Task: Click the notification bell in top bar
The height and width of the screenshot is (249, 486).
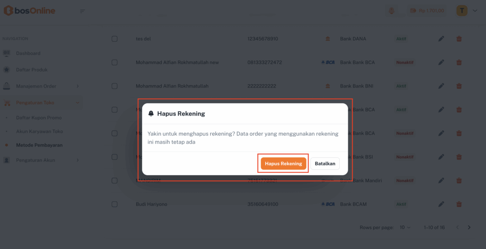Action: coord(392,10)
